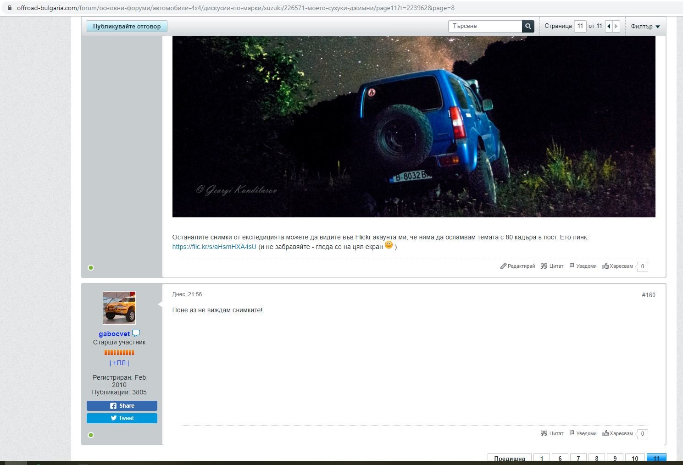Click Уведоми on post #160

(x=583, y=433)
